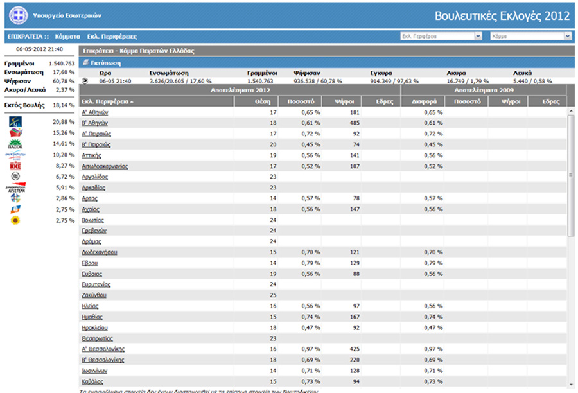Click the Greek emblem logo in header

click(x=18, y=15)
